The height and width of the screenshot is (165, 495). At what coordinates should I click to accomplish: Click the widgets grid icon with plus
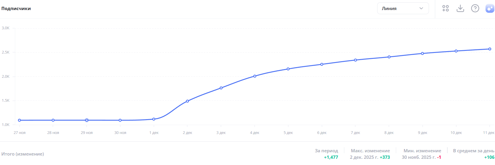click(445, 8)
